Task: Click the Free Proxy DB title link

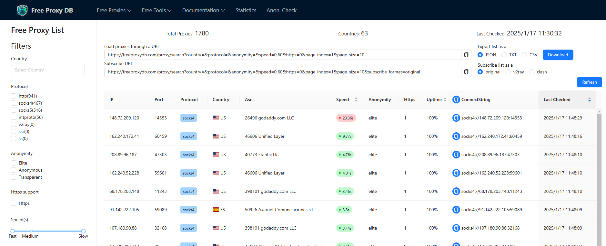Action: [52, 10]
